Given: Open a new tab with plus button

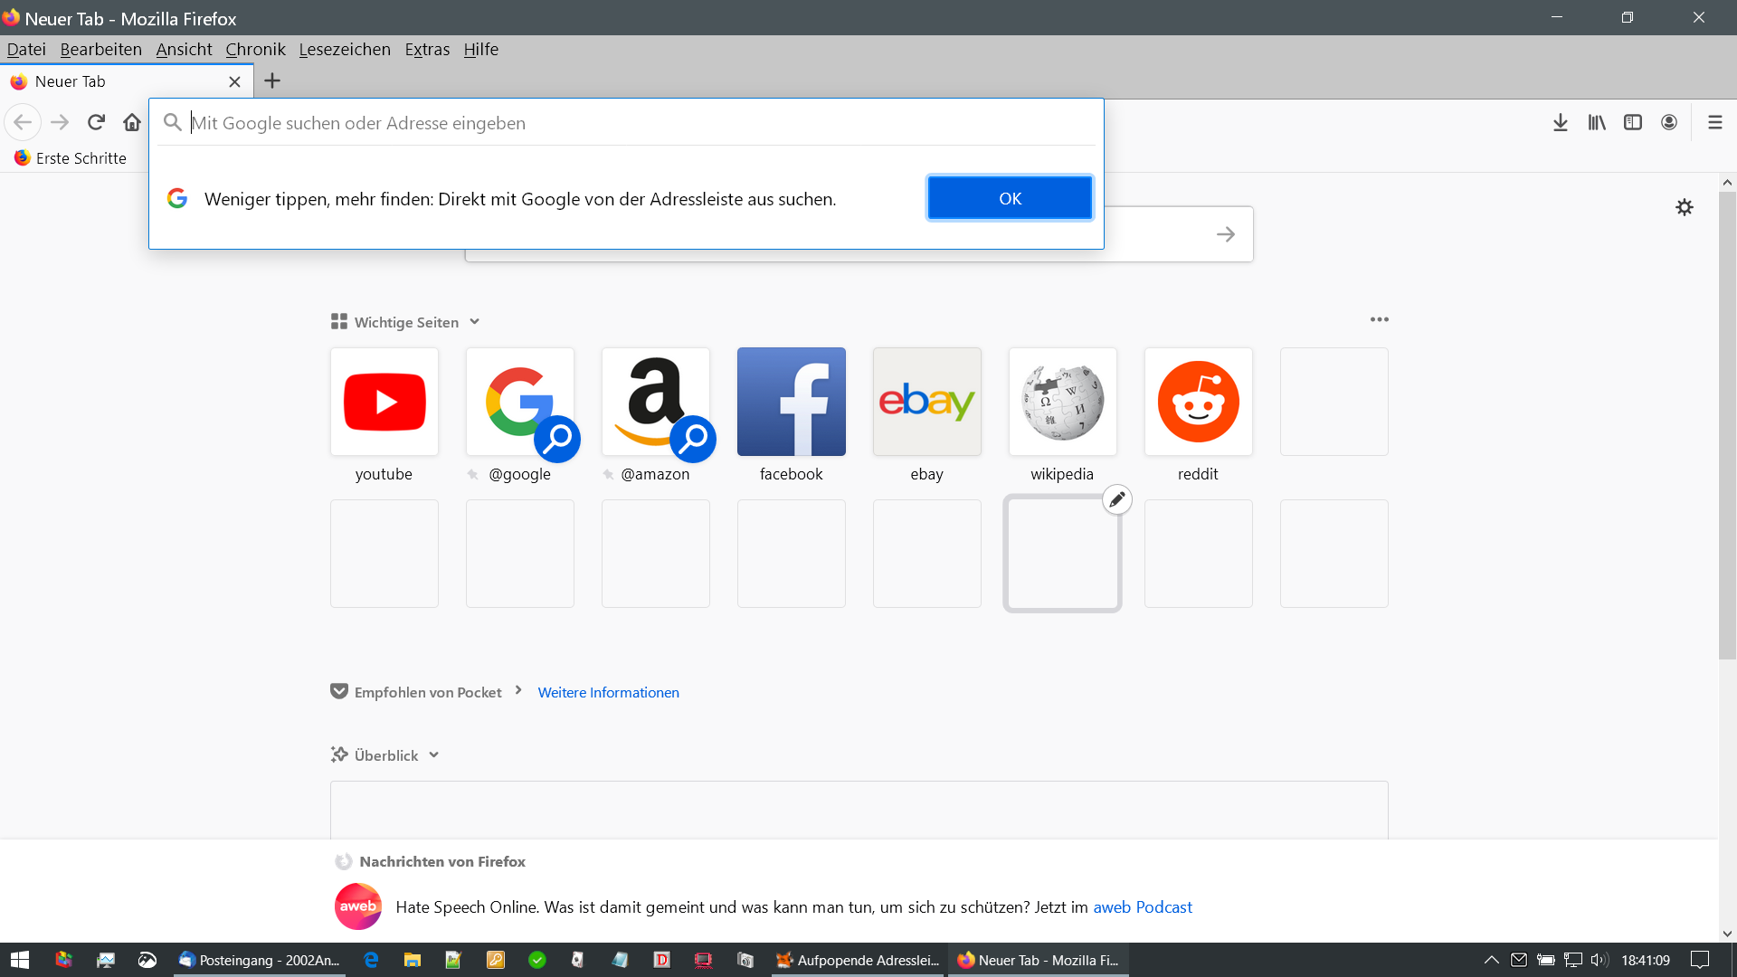Looking at the screenshot, I should coord(271,81).
